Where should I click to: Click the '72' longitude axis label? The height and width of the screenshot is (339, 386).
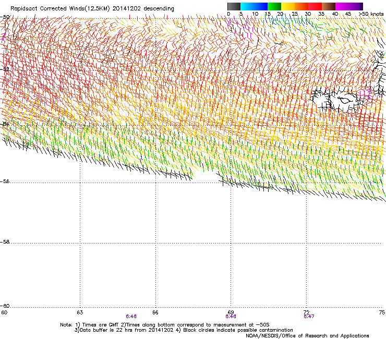click(307, 312)
